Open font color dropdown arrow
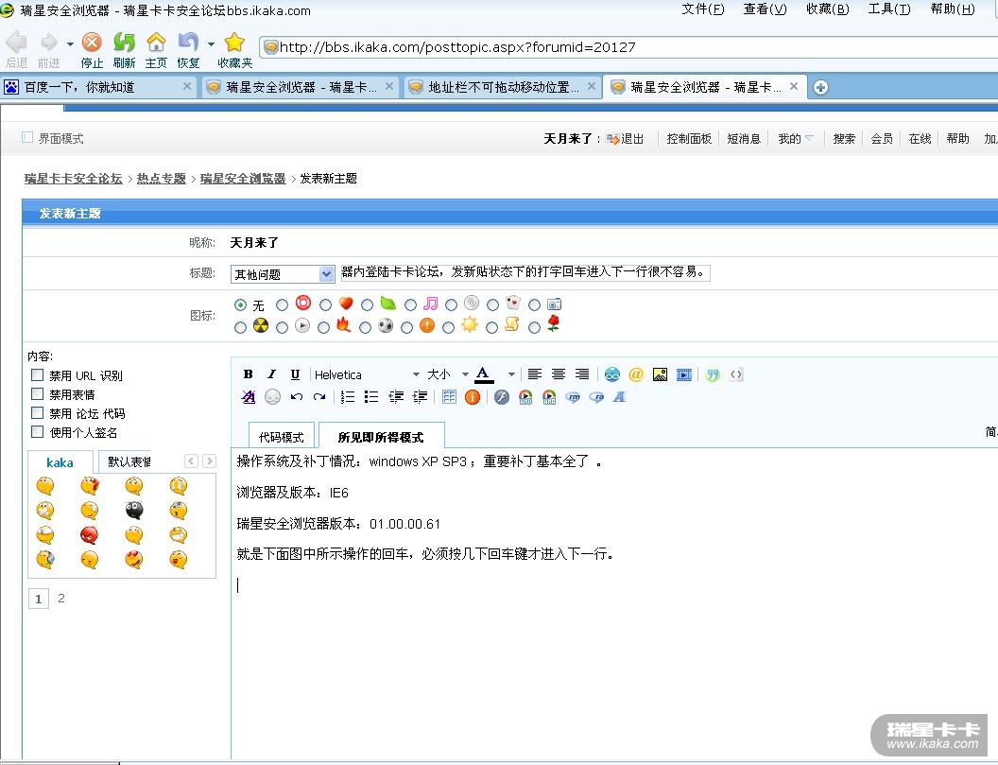This screenshot has height=765, width=998. (x=511, y=374)
